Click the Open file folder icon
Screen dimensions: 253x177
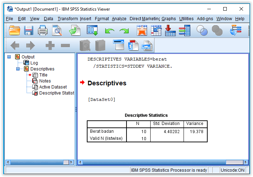15,30
